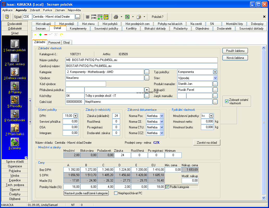The width and height of the screenshot is (269, 208).
Task: Open the Záměny module icon
Action: tap(15, 142)
